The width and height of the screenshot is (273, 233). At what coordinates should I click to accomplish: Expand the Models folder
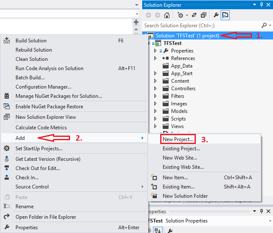click(155, 111)
